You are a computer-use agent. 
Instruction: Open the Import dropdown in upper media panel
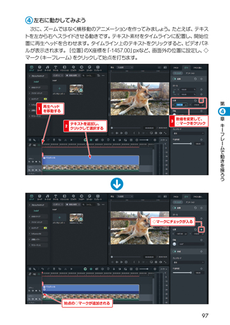tap(58, 75)
